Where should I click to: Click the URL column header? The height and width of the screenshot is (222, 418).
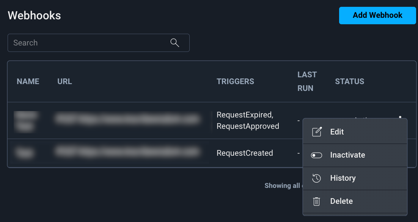click(x=64, y=81)
